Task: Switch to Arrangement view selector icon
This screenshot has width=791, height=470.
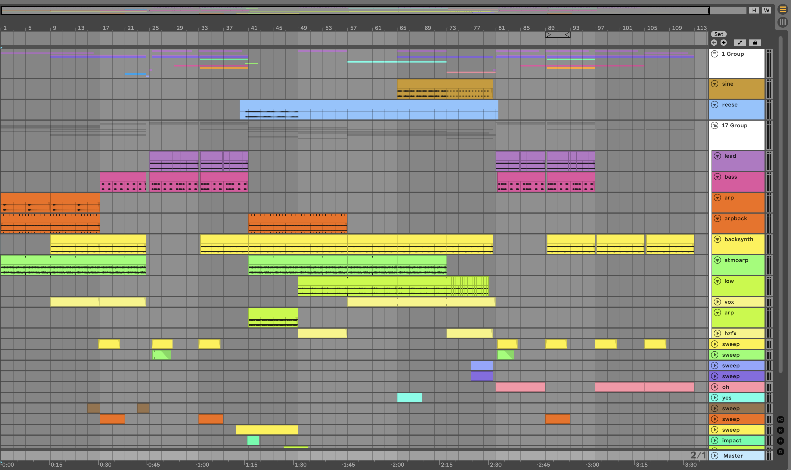Action: (x=783, y=10)
